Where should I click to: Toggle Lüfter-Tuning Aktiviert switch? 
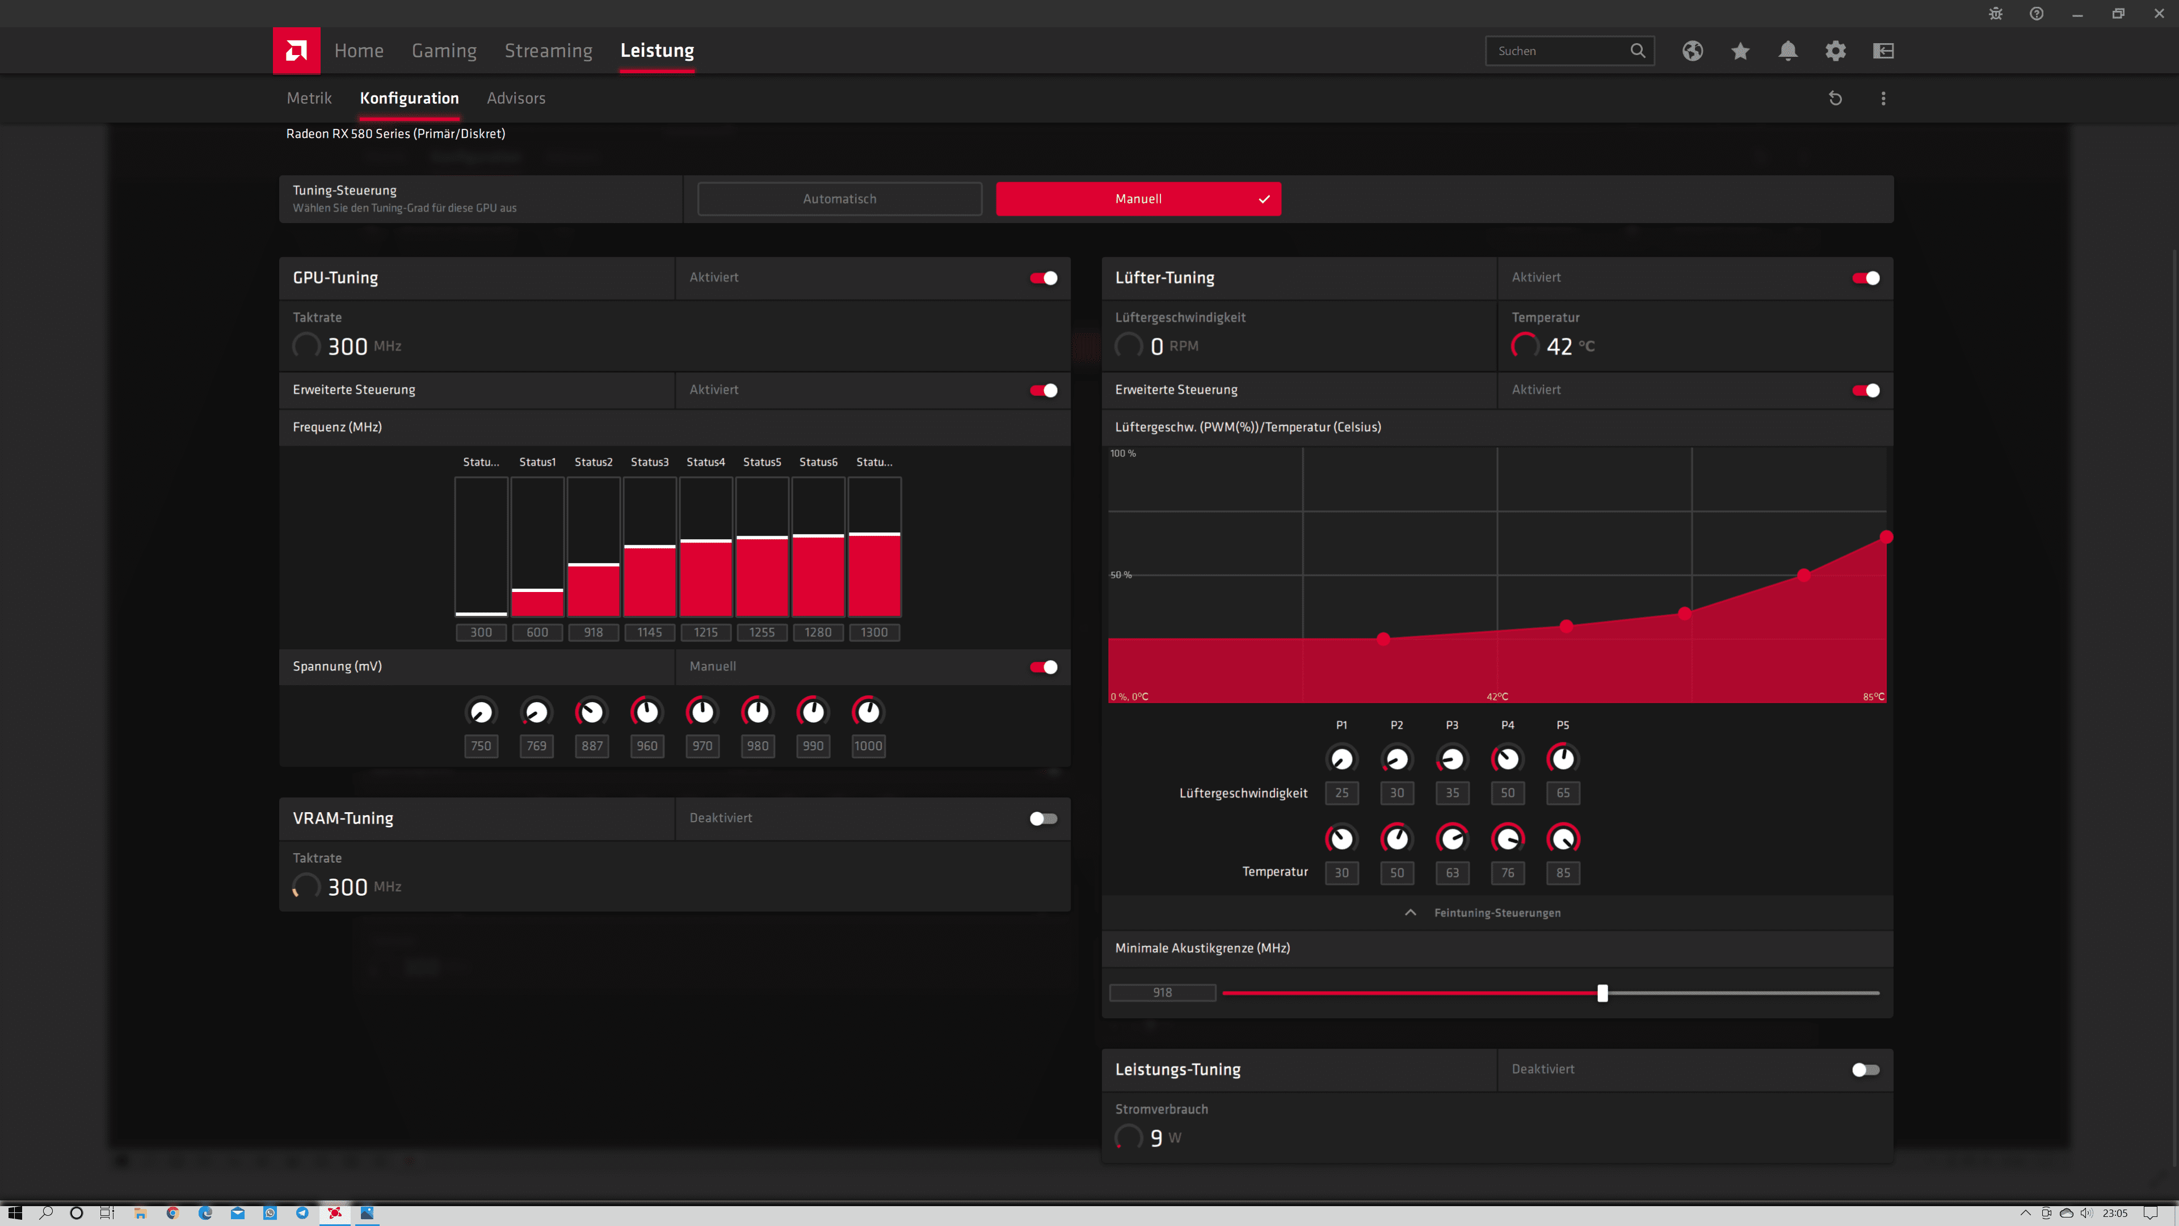pos(1865,278)
